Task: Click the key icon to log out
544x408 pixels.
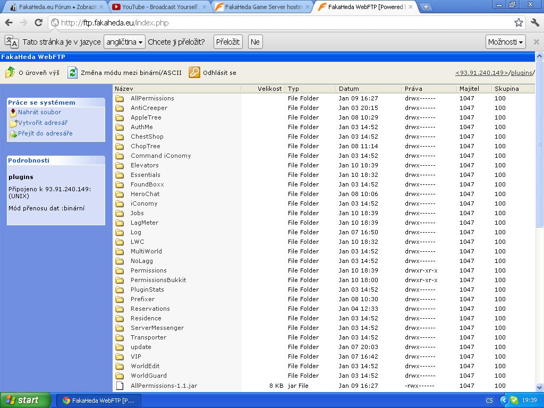Action: (x=194, y=72)
